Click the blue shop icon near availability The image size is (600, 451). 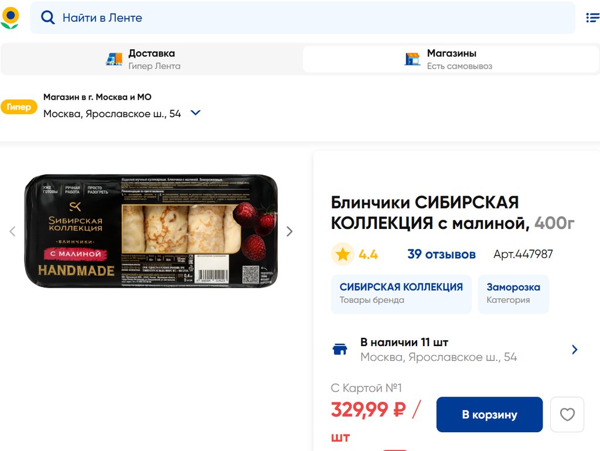coord(340,349)
